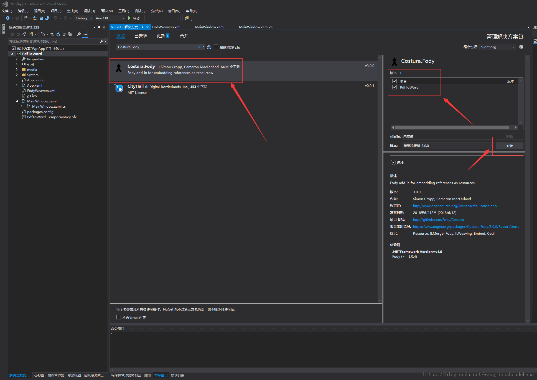Click the green Start debugging play icon
This screenshot has width=537, height=380.
click(x=129, y=18)
